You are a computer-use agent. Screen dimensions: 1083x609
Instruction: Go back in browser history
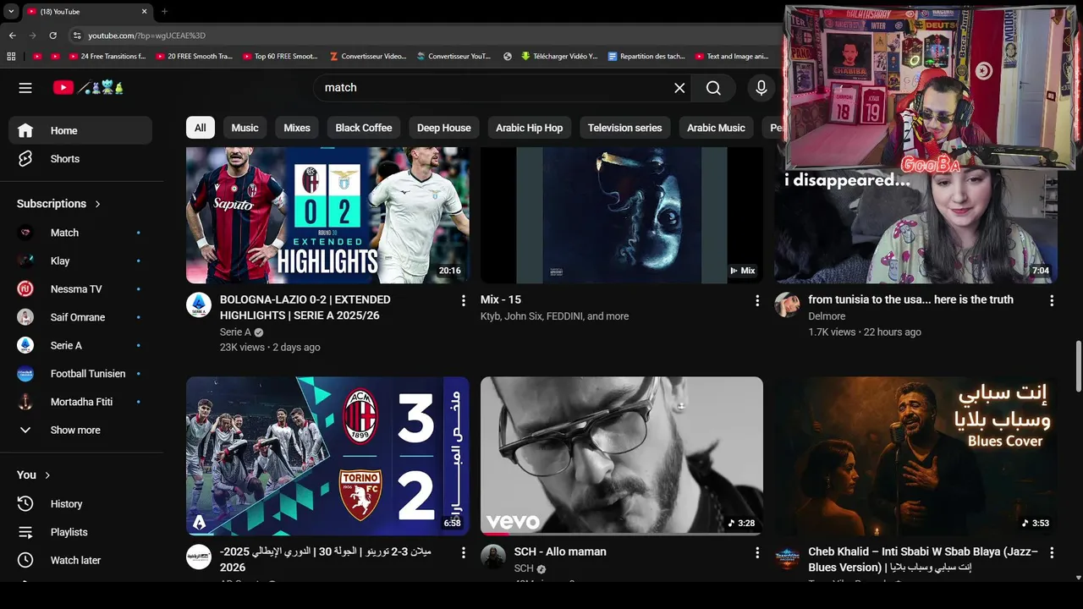(12, 36)
